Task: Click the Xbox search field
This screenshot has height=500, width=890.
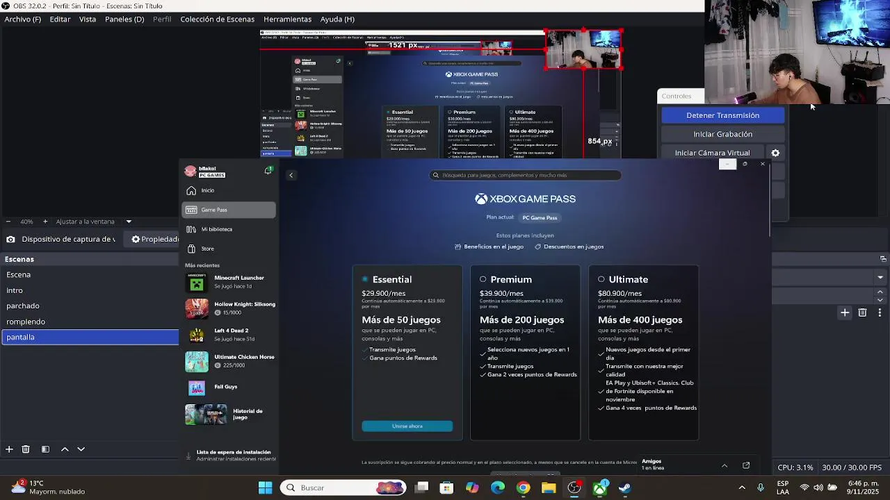Action: (525, 175)
